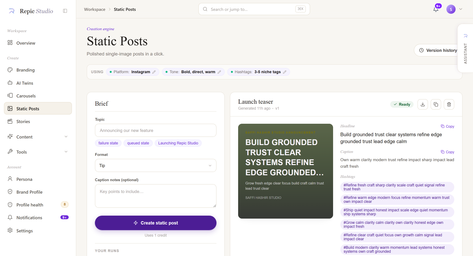Focus the Search or jump to field
Screen dimensions: 473x256
coord(254,9)
